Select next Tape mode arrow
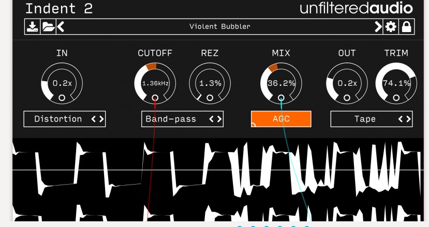 pos(408,119)
